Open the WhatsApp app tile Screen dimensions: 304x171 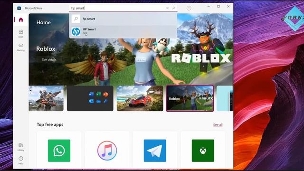click(x=59, y=151)
